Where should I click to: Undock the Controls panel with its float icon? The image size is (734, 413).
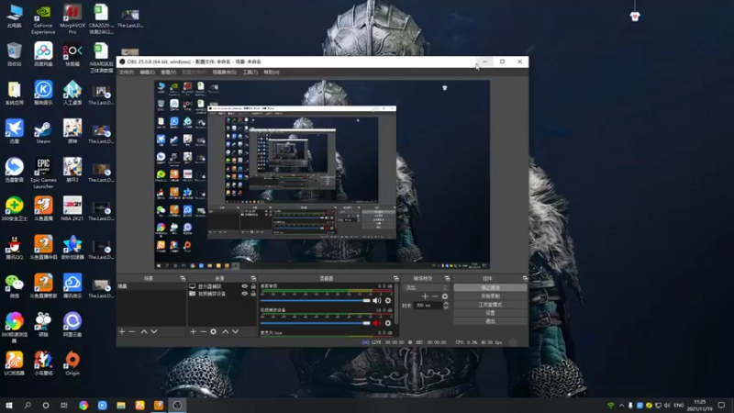pos(525,279)
